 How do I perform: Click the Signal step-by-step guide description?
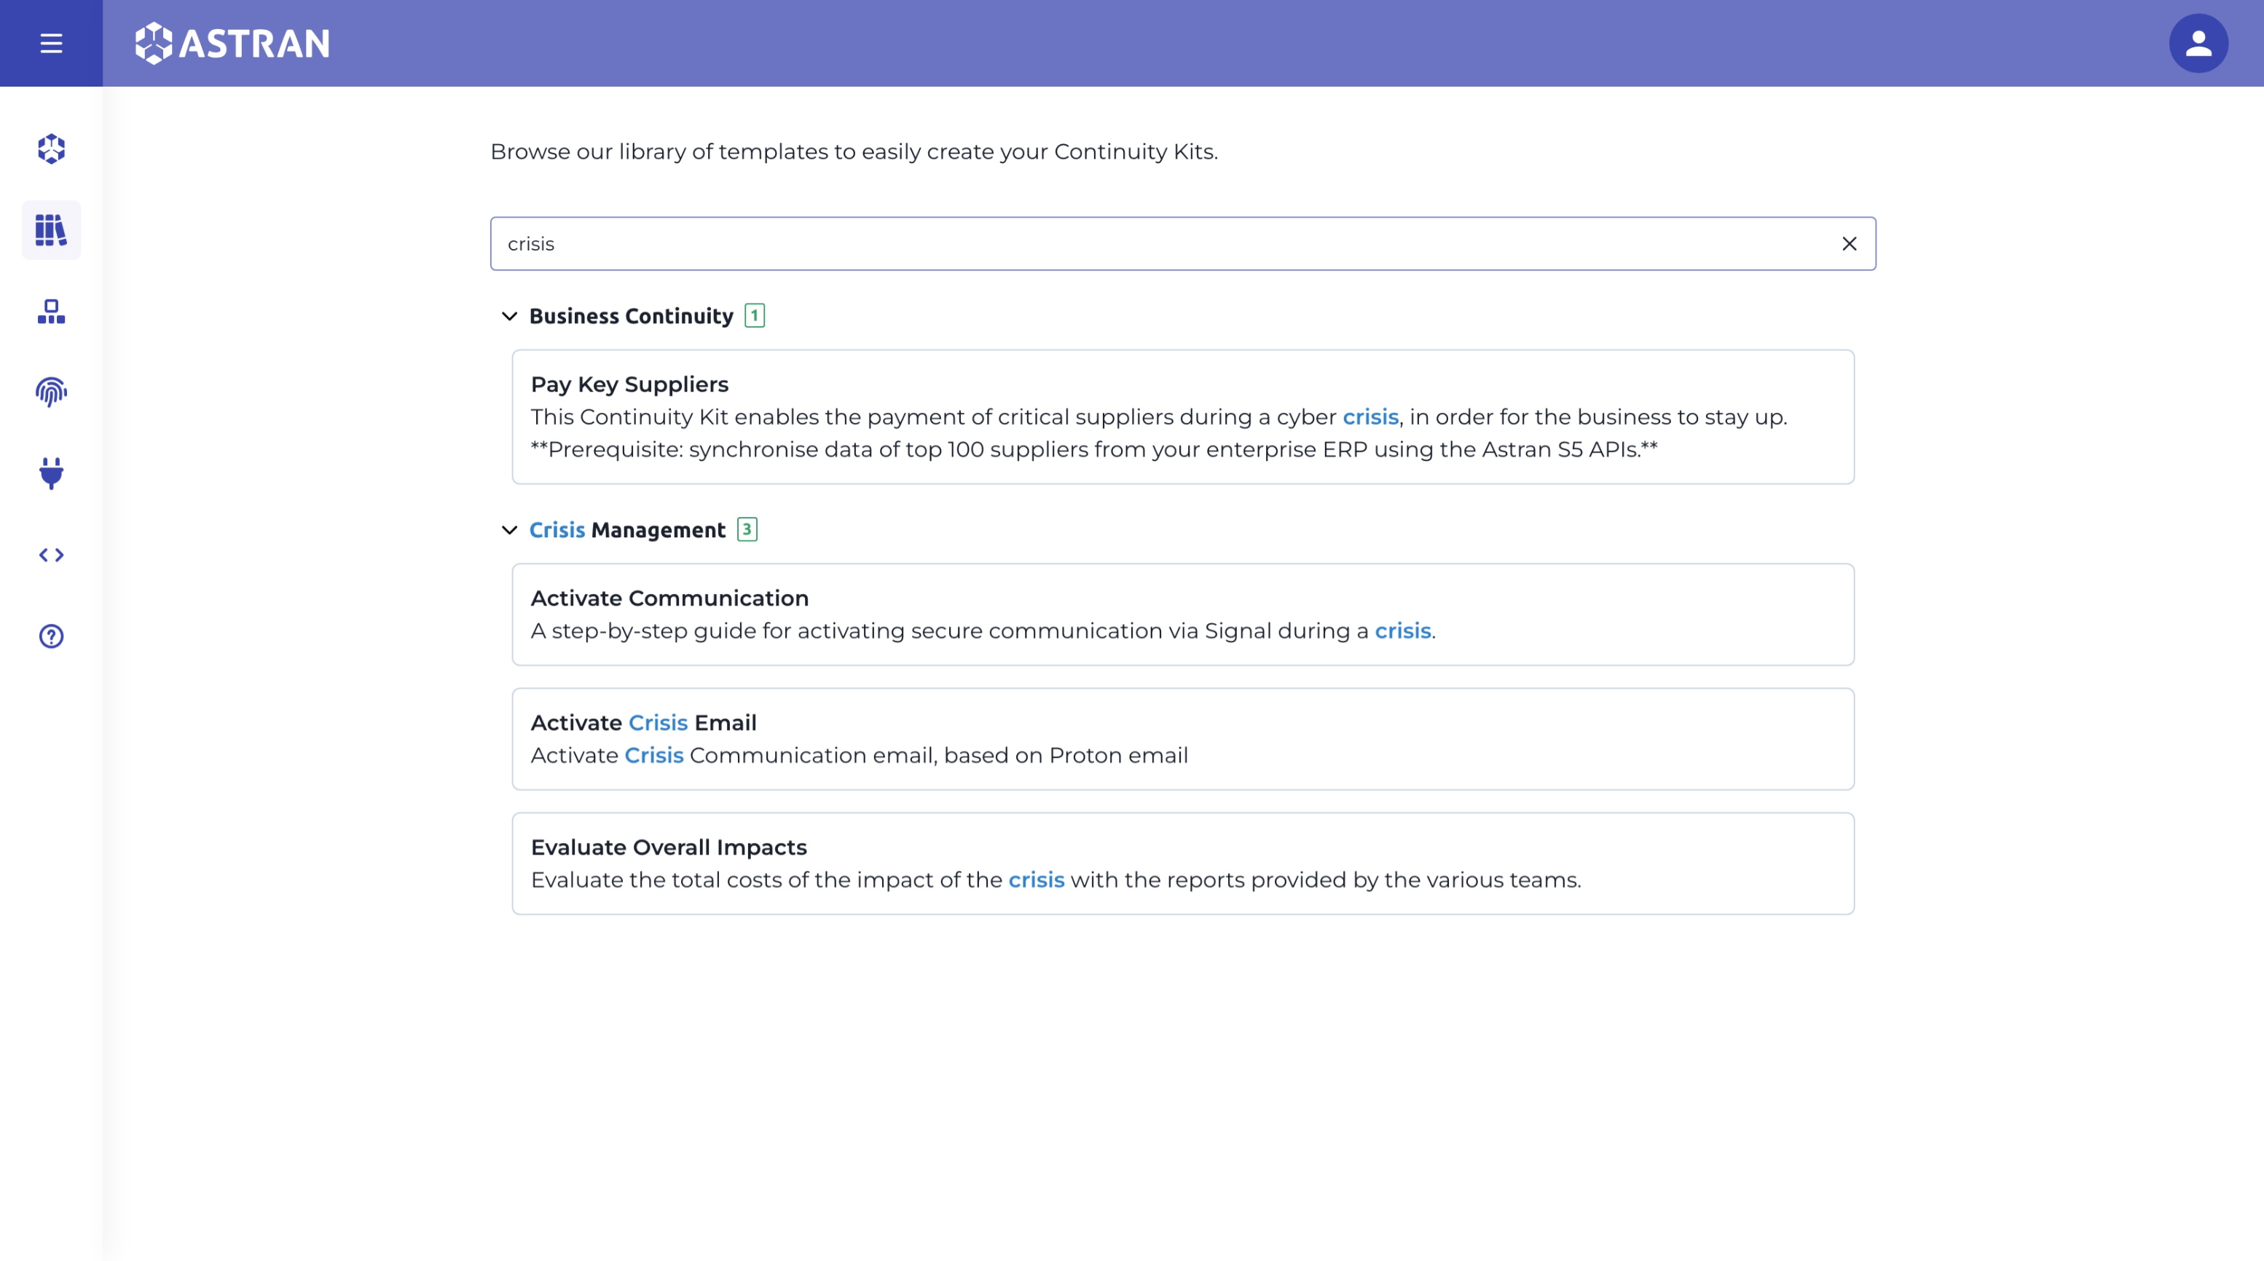coord(983,631)
